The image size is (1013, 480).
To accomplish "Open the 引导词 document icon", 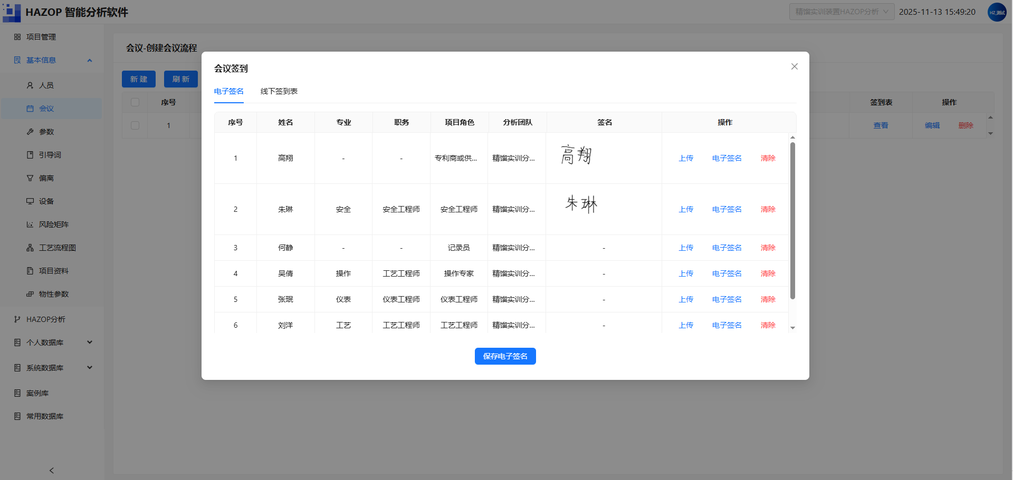I will pos(30,155).
